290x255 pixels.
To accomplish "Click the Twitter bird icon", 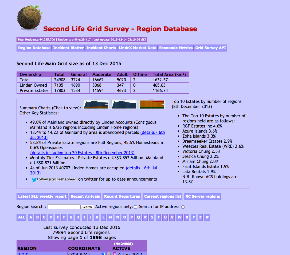I will pos(34,180).
